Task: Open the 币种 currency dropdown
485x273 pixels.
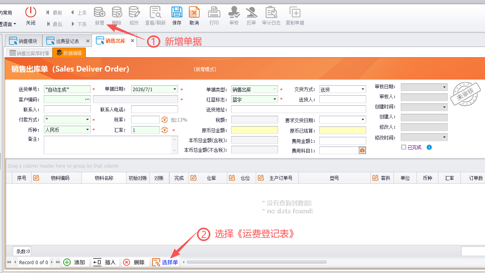Action: coord(87,130)
